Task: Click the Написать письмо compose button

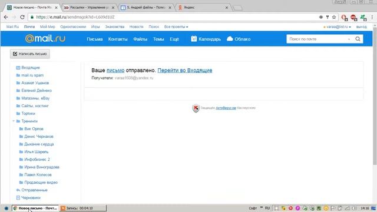Action: click(x=30, y=54)
